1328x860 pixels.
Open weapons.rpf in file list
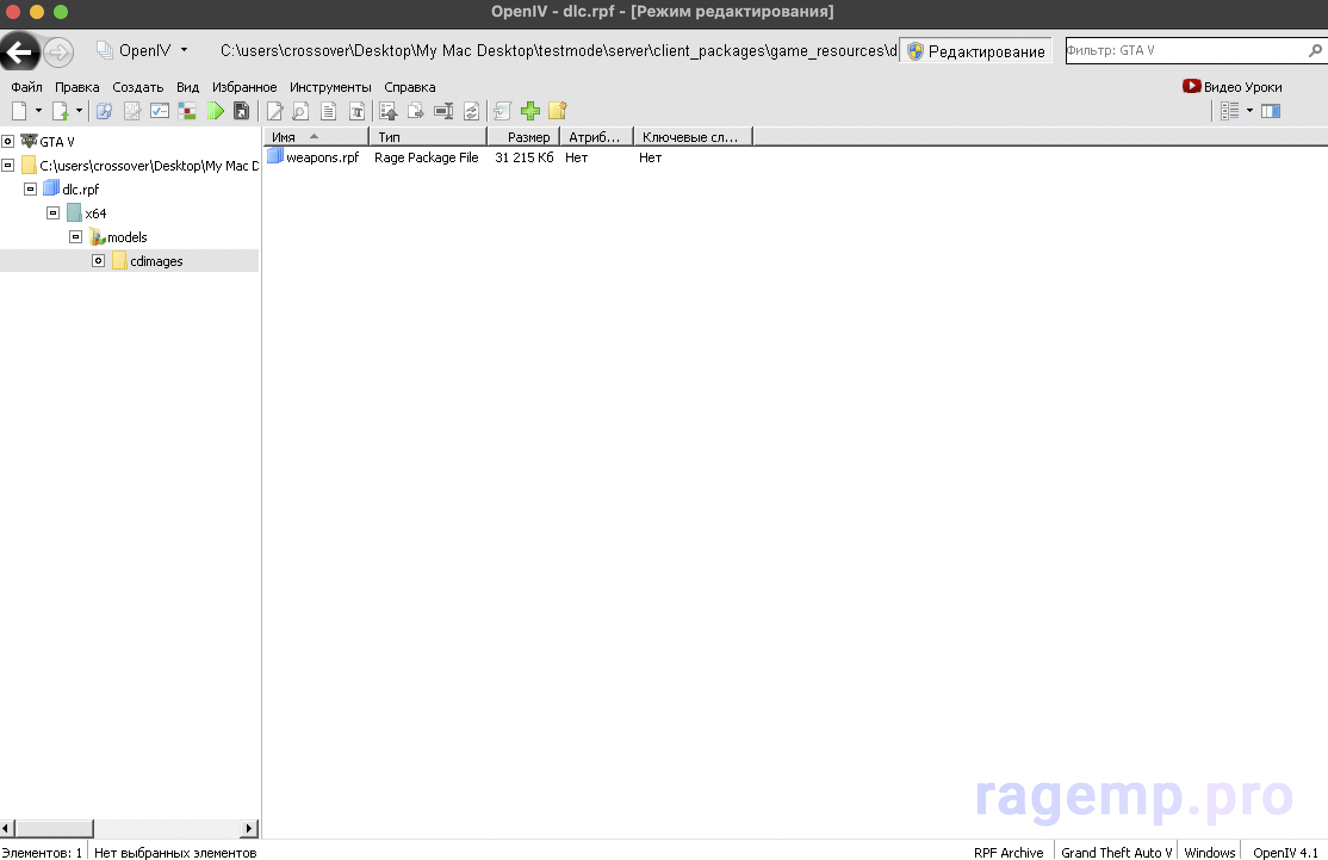click(322, 157)
